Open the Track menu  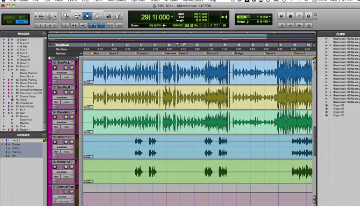point(72,1)
